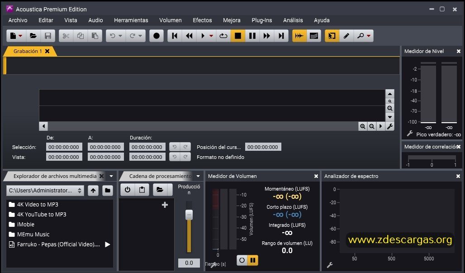The height and width of the screenshot is (273, 465).
Task: Start recording with the Record button
Action: pyautogui.click(x=157, y=36)
